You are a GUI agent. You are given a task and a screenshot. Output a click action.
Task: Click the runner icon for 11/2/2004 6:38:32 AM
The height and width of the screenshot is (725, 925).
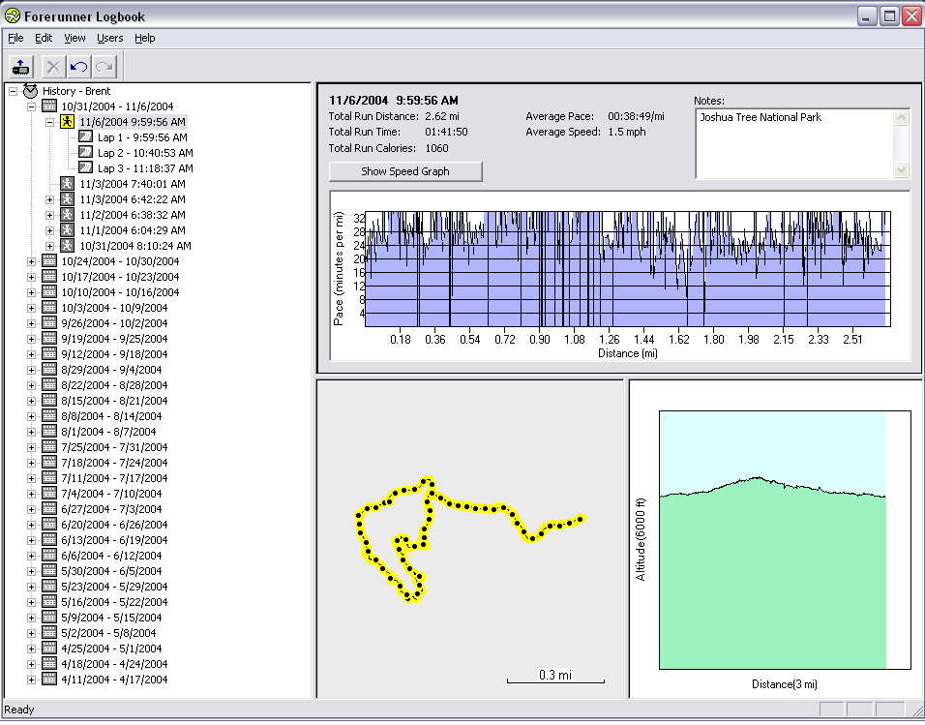(x=68, y=214)
